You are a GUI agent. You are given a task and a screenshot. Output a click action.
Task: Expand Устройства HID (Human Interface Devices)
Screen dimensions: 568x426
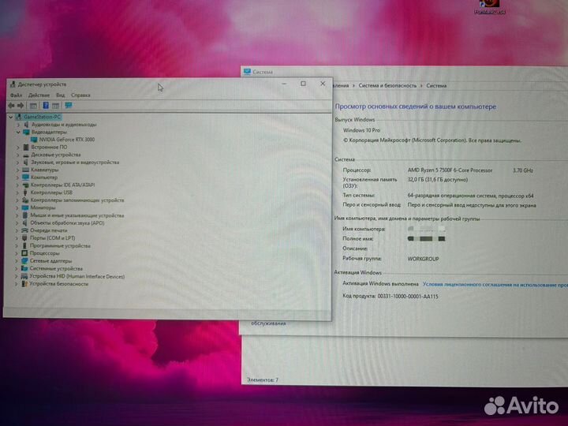16,276
